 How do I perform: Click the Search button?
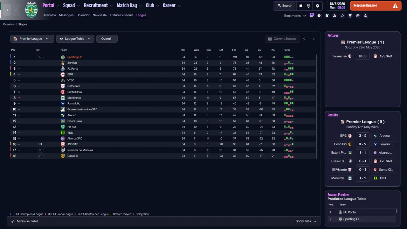285,6
